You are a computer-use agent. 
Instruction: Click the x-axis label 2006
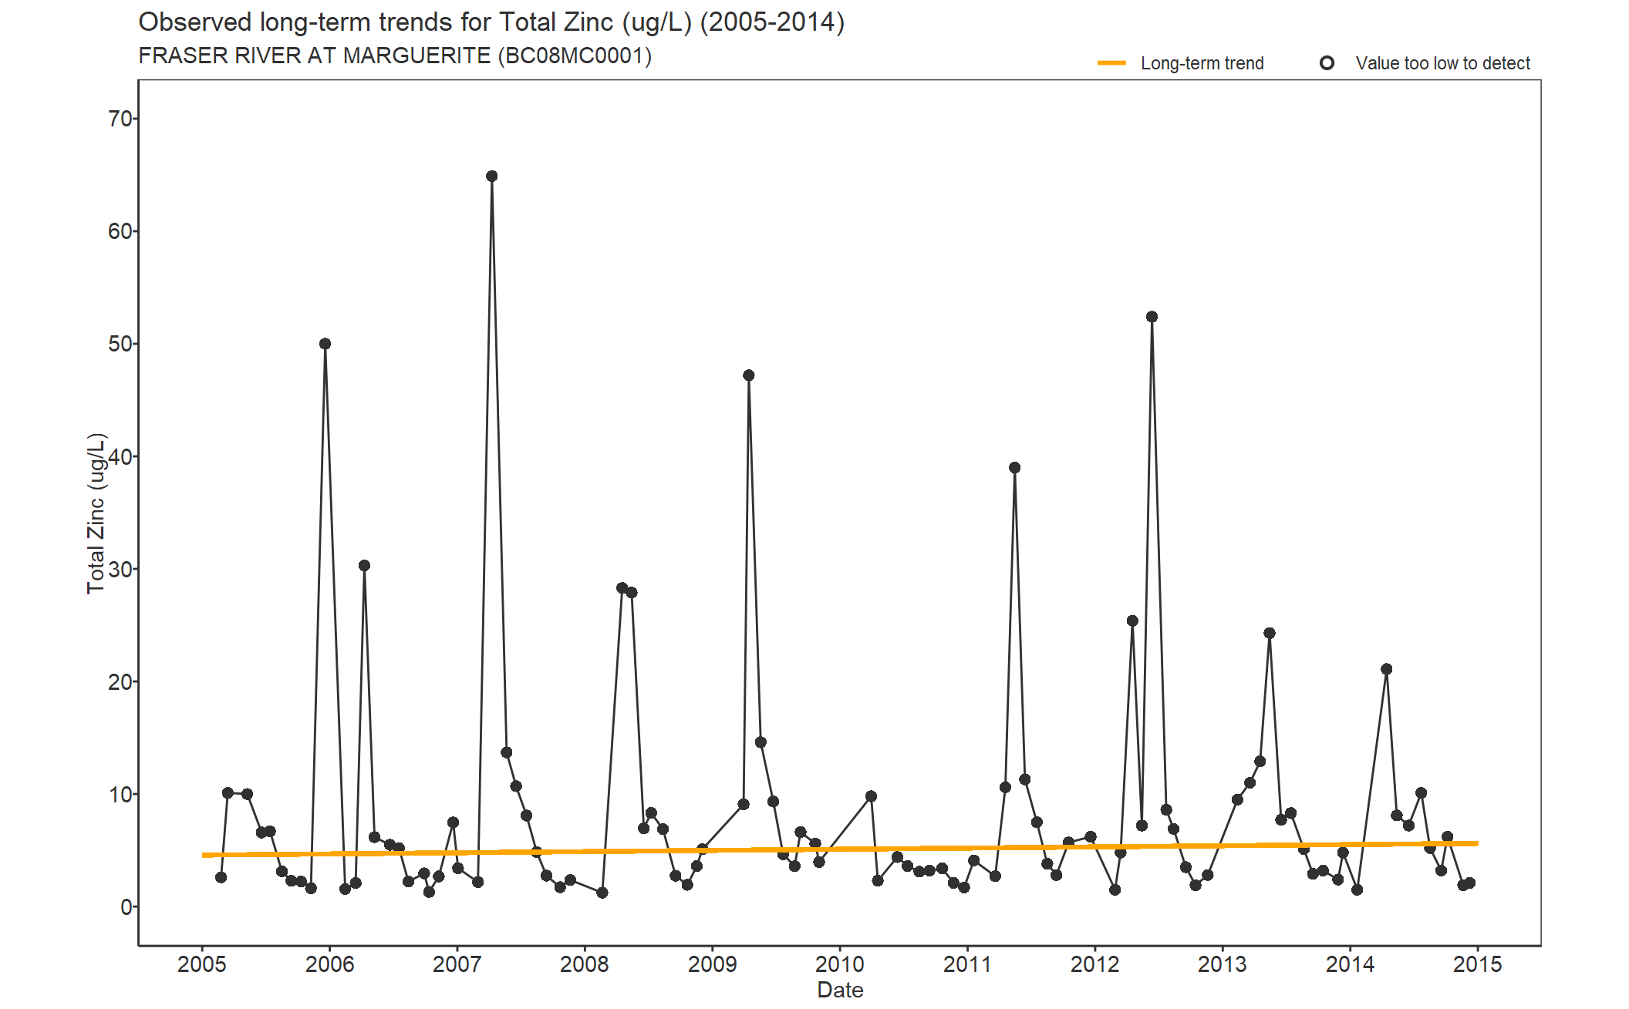pos(329,964)
